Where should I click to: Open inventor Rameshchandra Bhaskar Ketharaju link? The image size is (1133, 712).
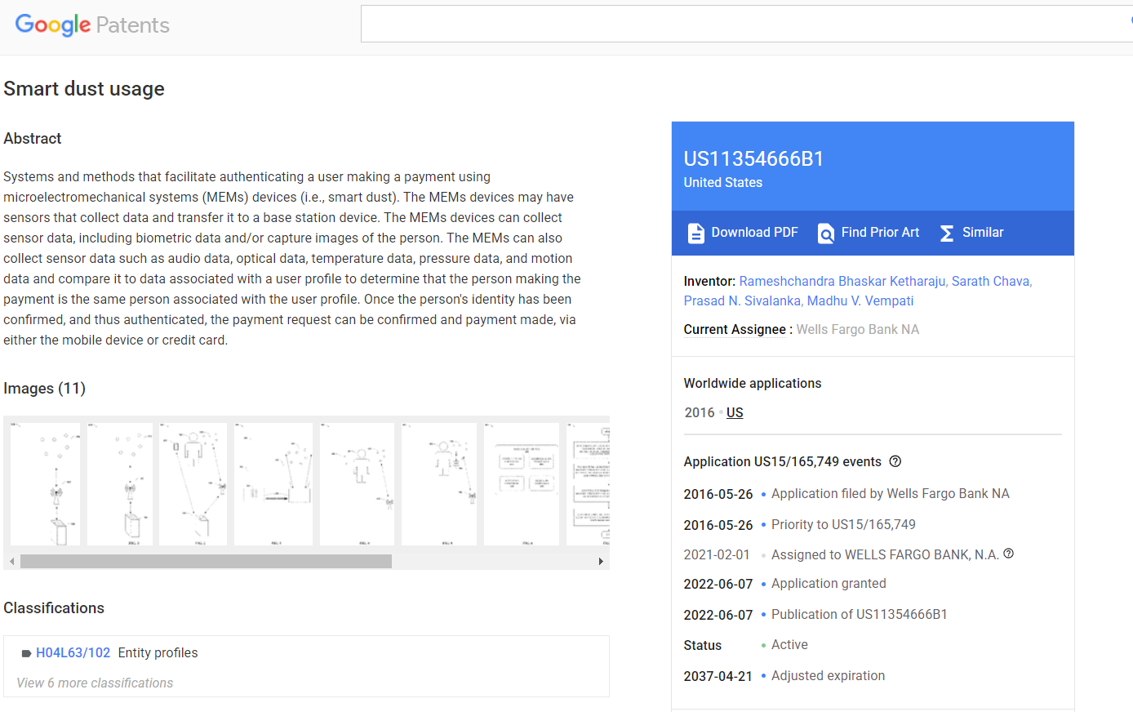click(843, 281)
